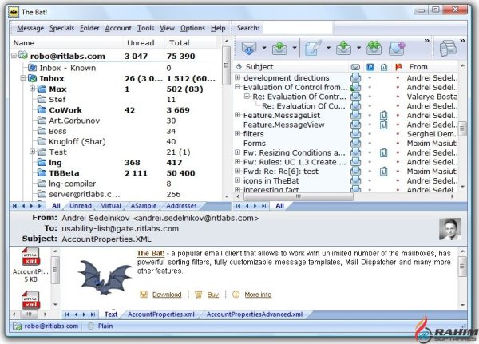The height and width of the screenshot is (344, 479).
Task: Click the red flag column header icon
Action: (x=398, y=67)
